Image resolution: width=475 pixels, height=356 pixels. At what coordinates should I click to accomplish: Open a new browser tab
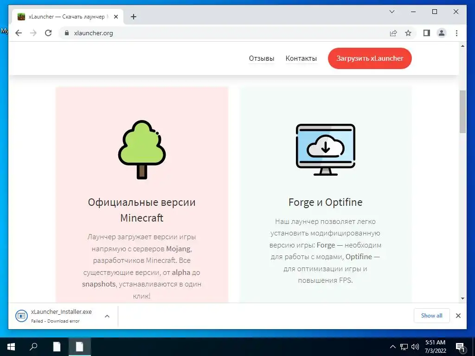point(133,17)
